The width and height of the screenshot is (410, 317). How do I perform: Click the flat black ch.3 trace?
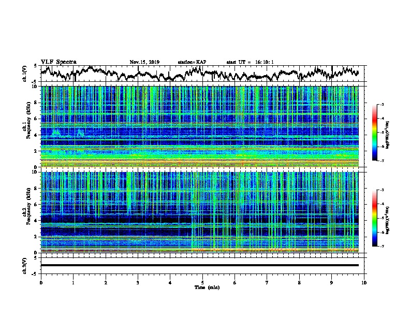click(x=199, y=265)
